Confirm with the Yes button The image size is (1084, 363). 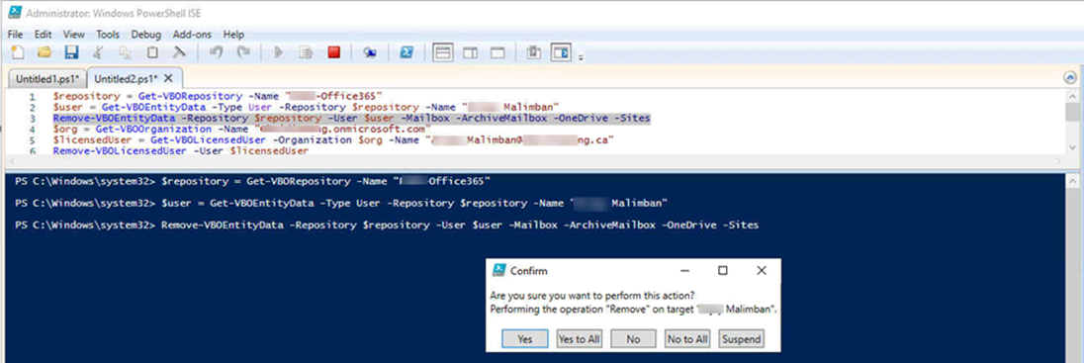pyautogui.click(x=525, y=339)
